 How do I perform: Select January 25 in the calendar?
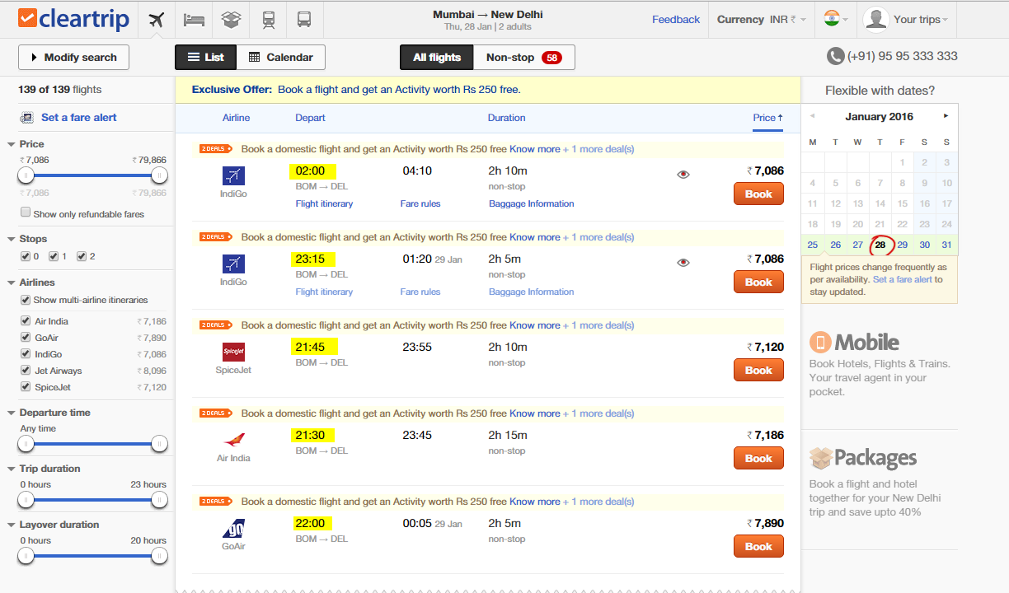coord(813,245)
